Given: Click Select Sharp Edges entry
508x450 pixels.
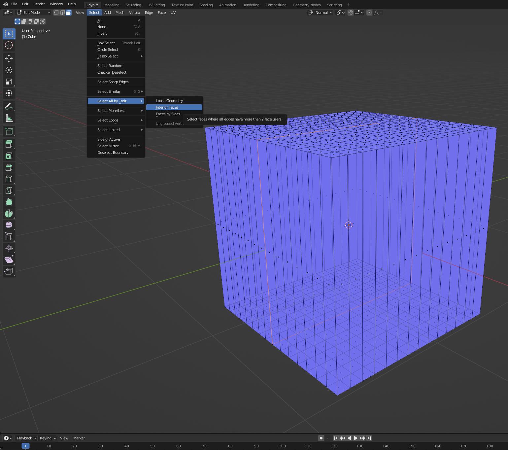Looking at the screenshot, I should coord(116,82).
